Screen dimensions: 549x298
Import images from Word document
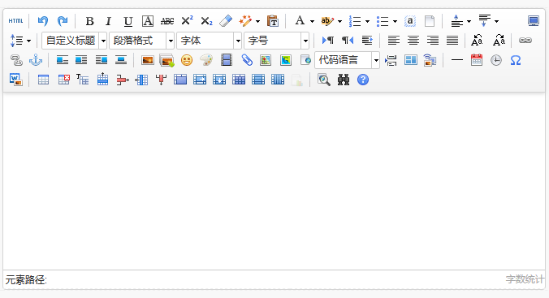click(15, 80)
